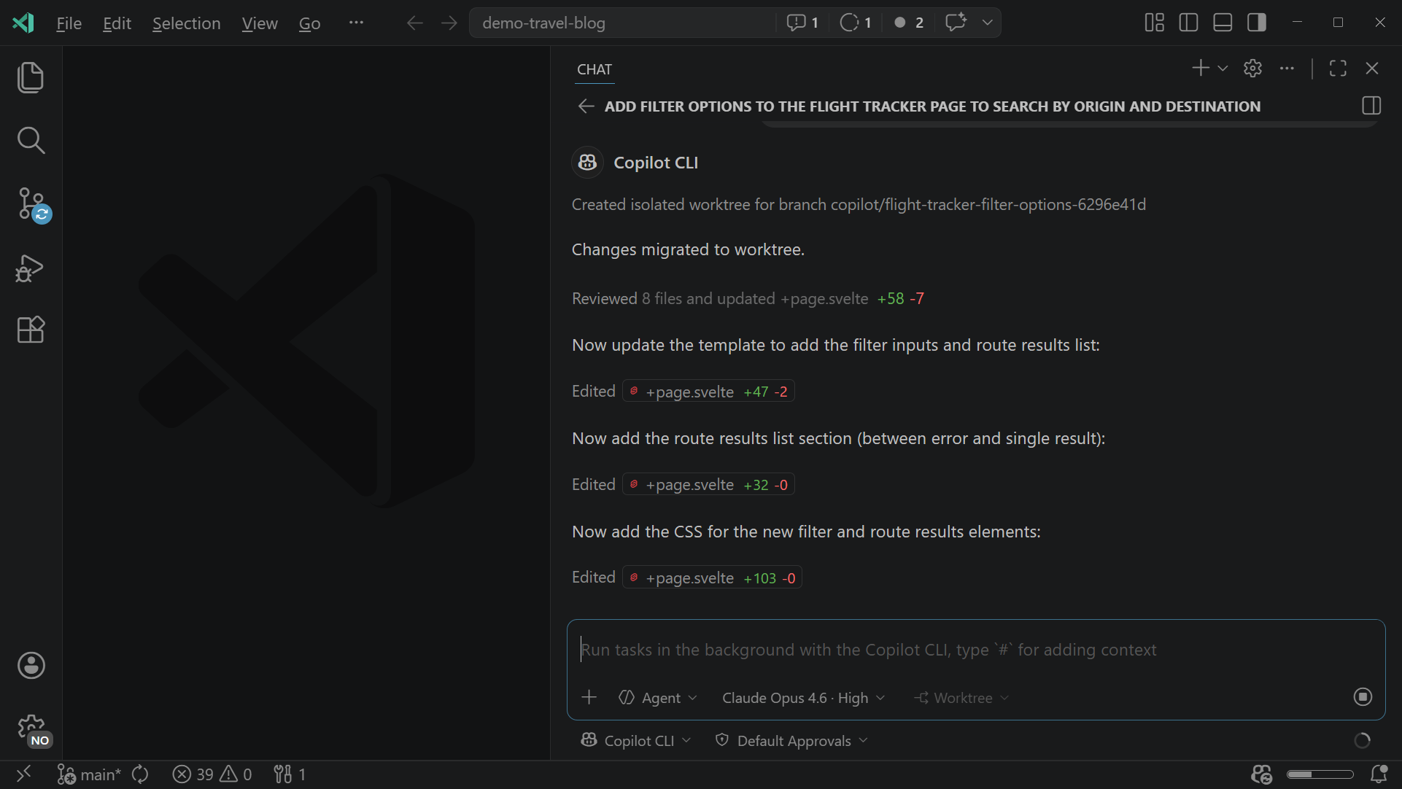Adjust the slider in the bottom-right status bar
This screenshot has width=1402, height=789.
coord(1319,774)
